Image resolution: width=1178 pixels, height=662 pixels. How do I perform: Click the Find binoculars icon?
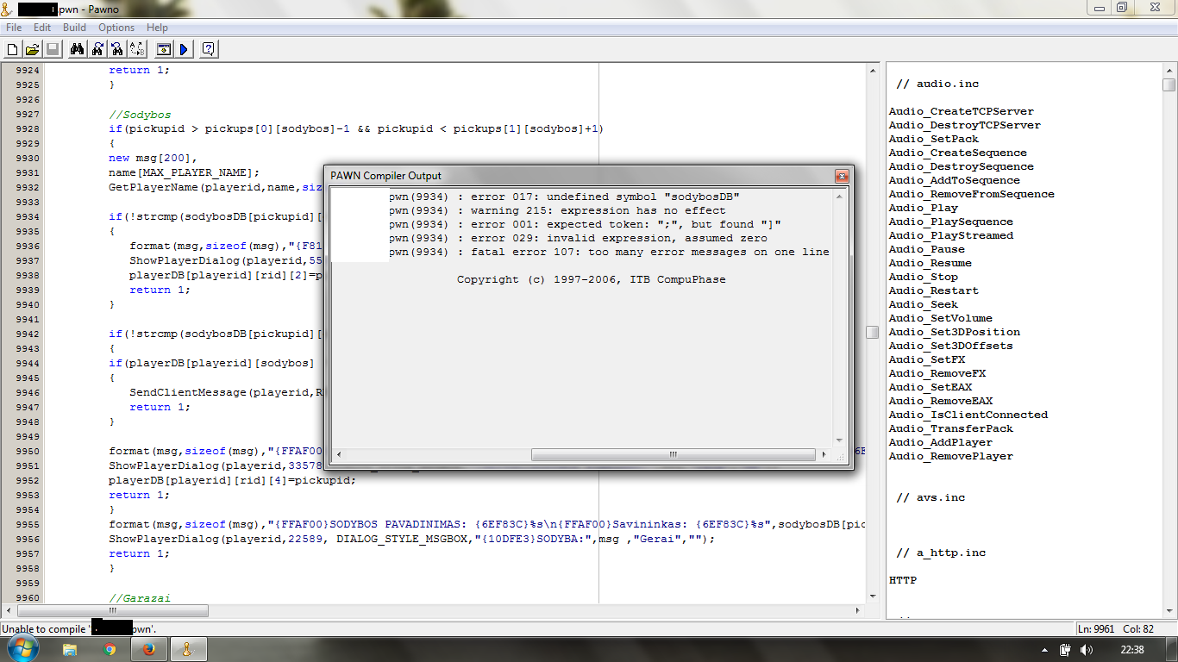point(77,50)
